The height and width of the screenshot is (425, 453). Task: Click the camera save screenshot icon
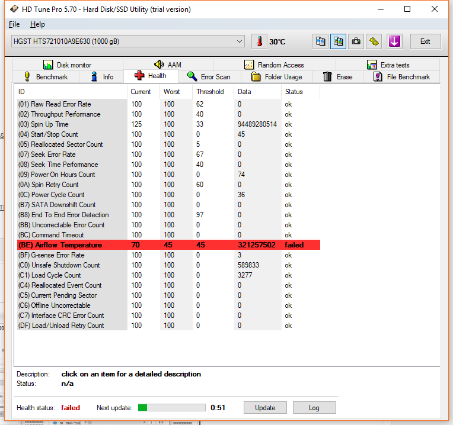point(356,41)
